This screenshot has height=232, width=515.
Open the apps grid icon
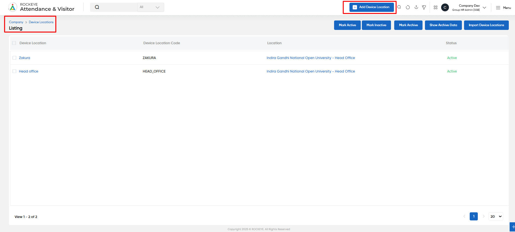tap(435, 8)
